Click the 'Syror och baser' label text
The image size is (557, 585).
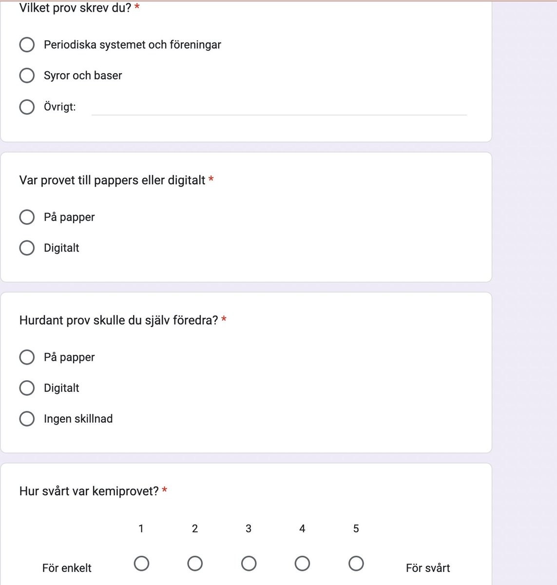coord(83,76)
